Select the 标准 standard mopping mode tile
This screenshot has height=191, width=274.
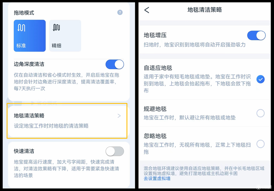(30, 36)
